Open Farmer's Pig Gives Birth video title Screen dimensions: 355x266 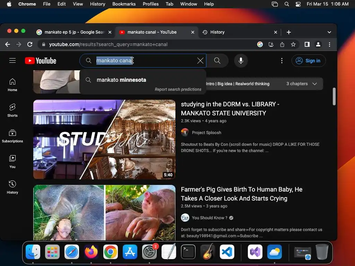(x=242, y=194)
